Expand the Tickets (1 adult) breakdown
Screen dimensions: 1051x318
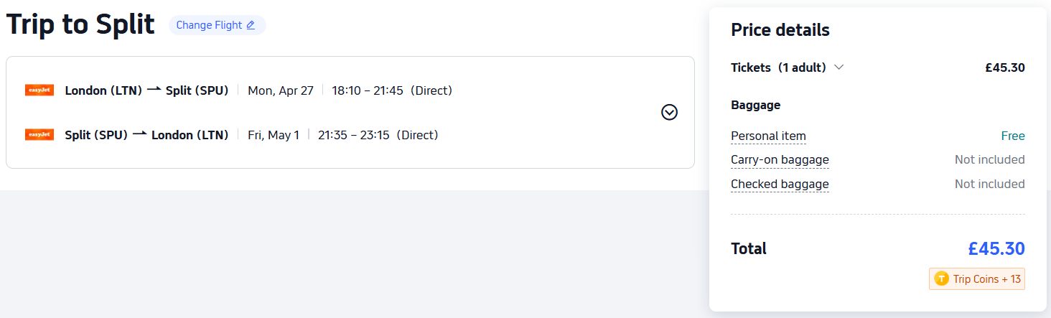coord(839,67)
